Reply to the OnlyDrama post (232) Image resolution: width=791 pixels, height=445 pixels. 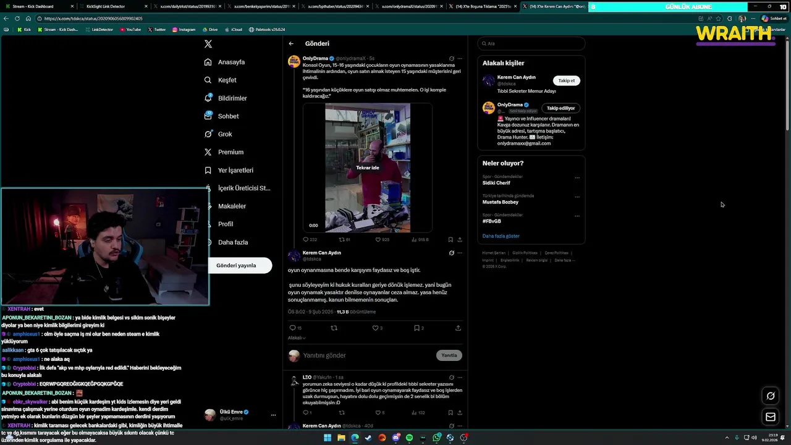310,239
